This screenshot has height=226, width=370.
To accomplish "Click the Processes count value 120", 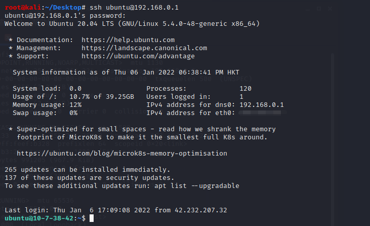I will (245, 89).
